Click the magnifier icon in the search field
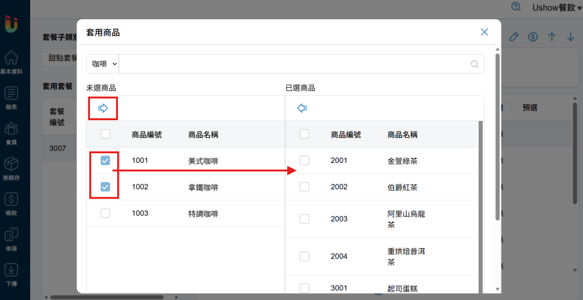Screen dimensions: 583x300 coord(475,64)
